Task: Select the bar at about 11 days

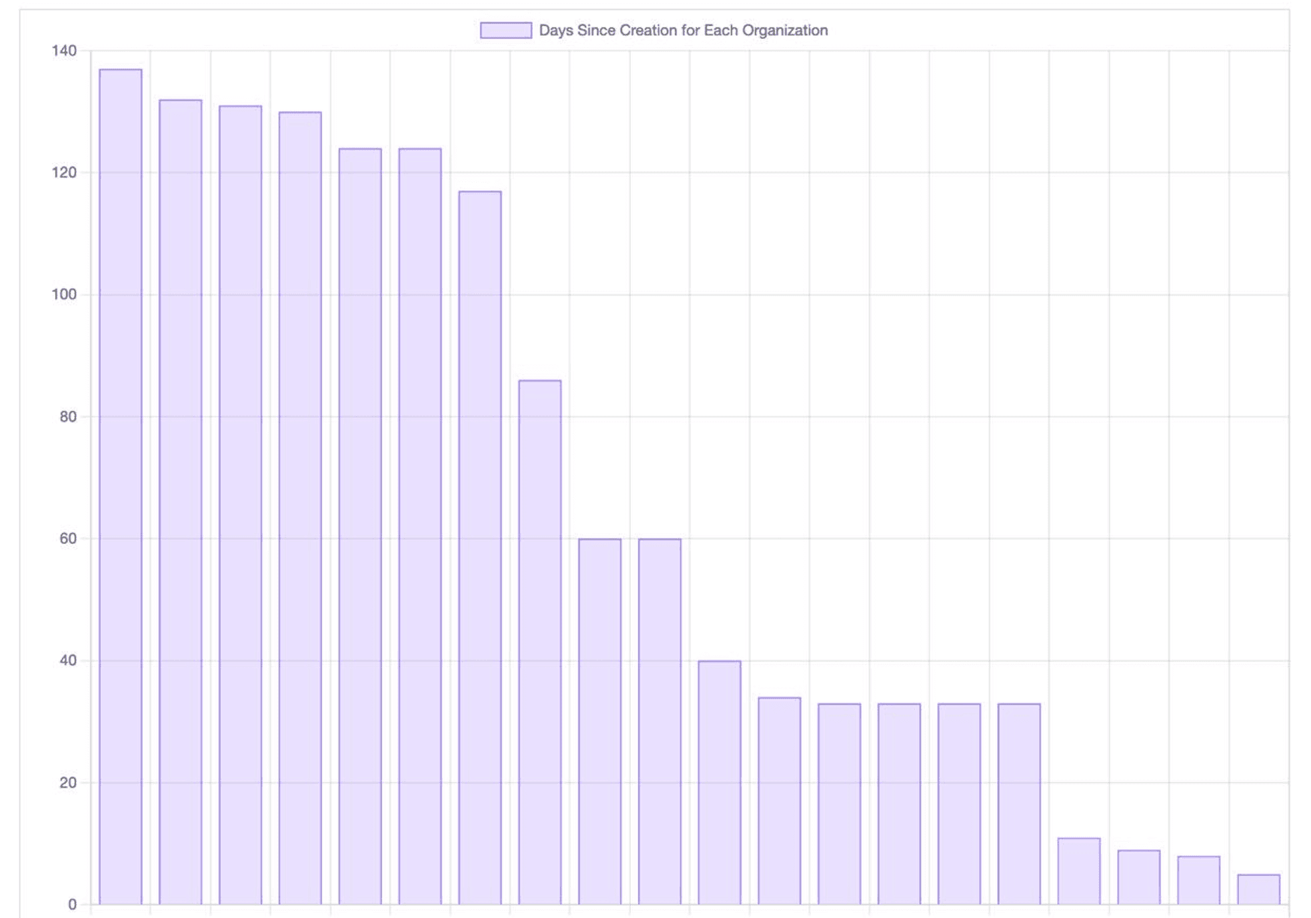Action: click(x=1079, y=871)
